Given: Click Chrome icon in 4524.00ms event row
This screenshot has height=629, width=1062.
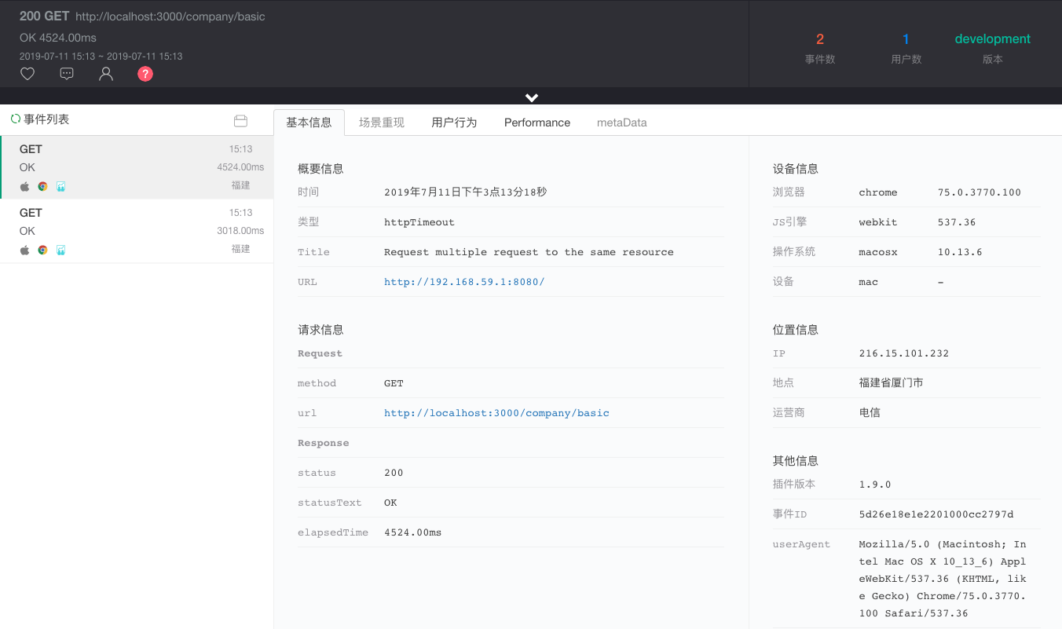Looking at the screenshot, I should pos(42,186).
